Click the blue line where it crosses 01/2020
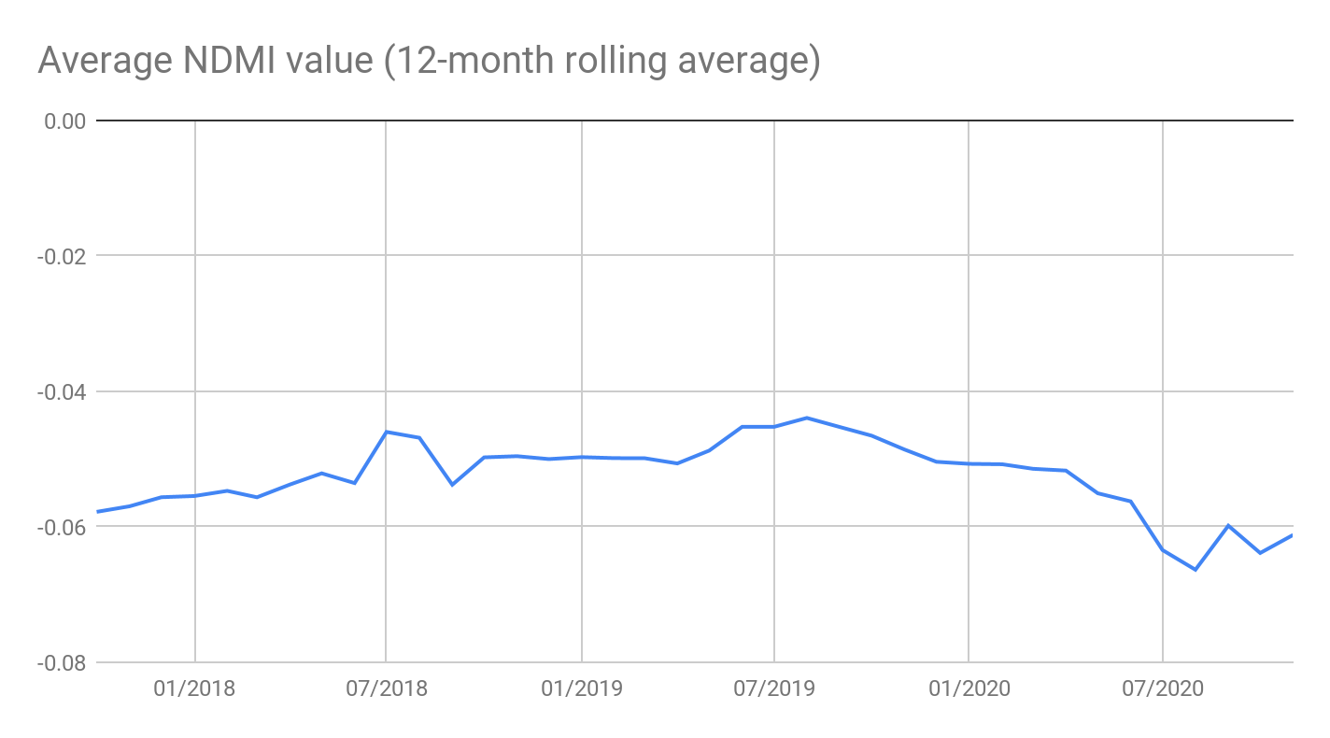Screen dimensions: 1330x738 click(969, 463)
